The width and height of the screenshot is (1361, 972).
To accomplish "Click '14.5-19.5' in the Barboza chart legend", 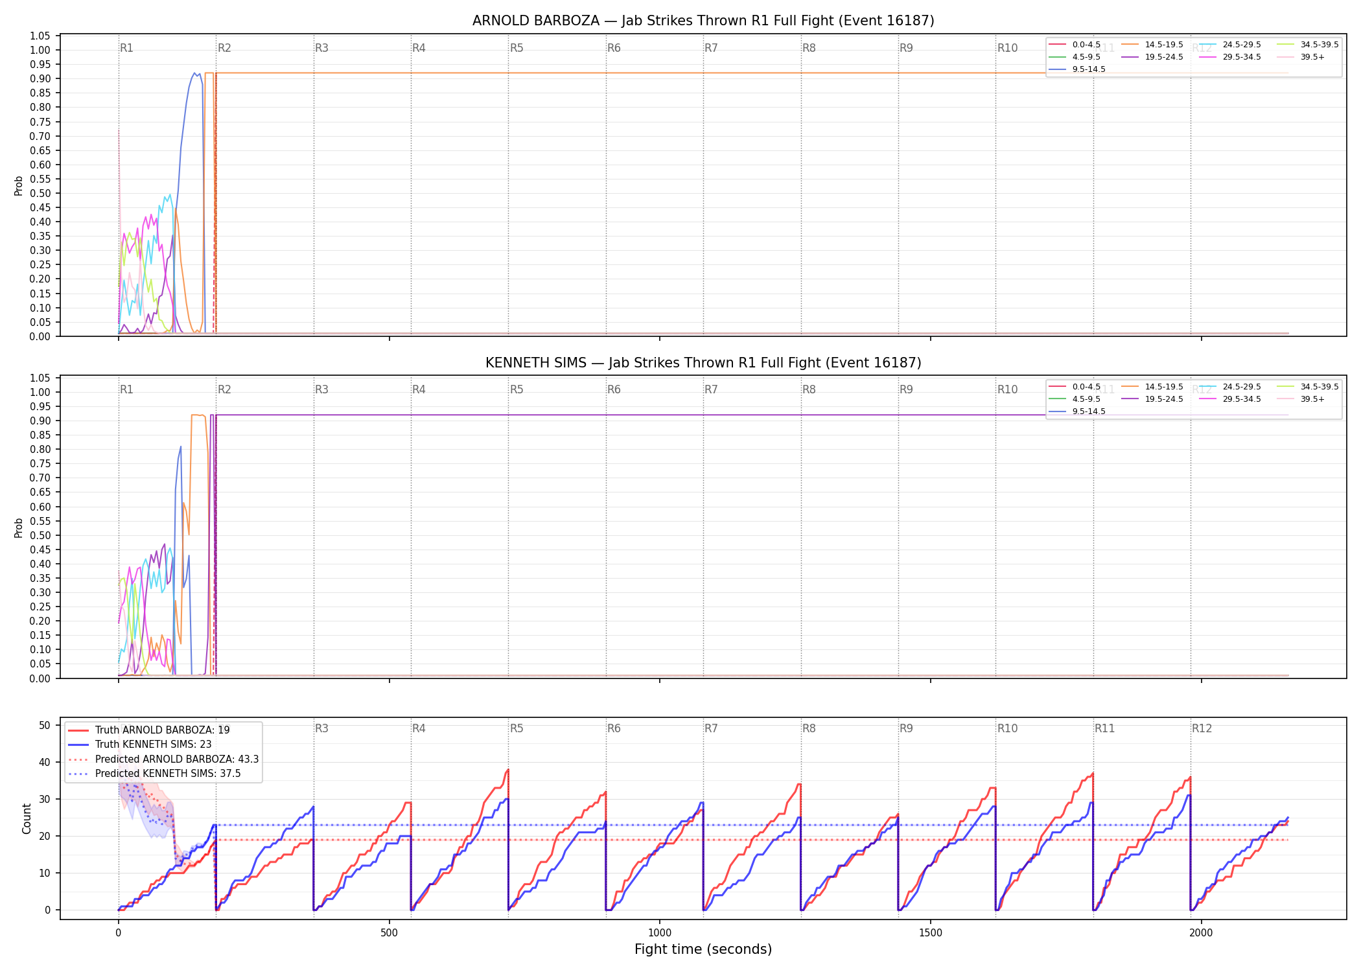I will (1164, 45).
